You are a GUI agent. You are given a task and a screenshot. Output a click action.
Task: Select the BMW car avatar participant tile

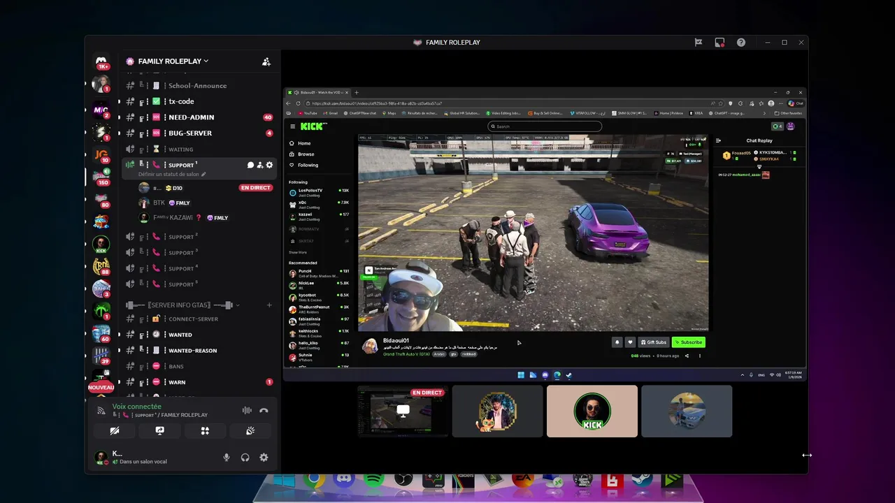(687, 411)
